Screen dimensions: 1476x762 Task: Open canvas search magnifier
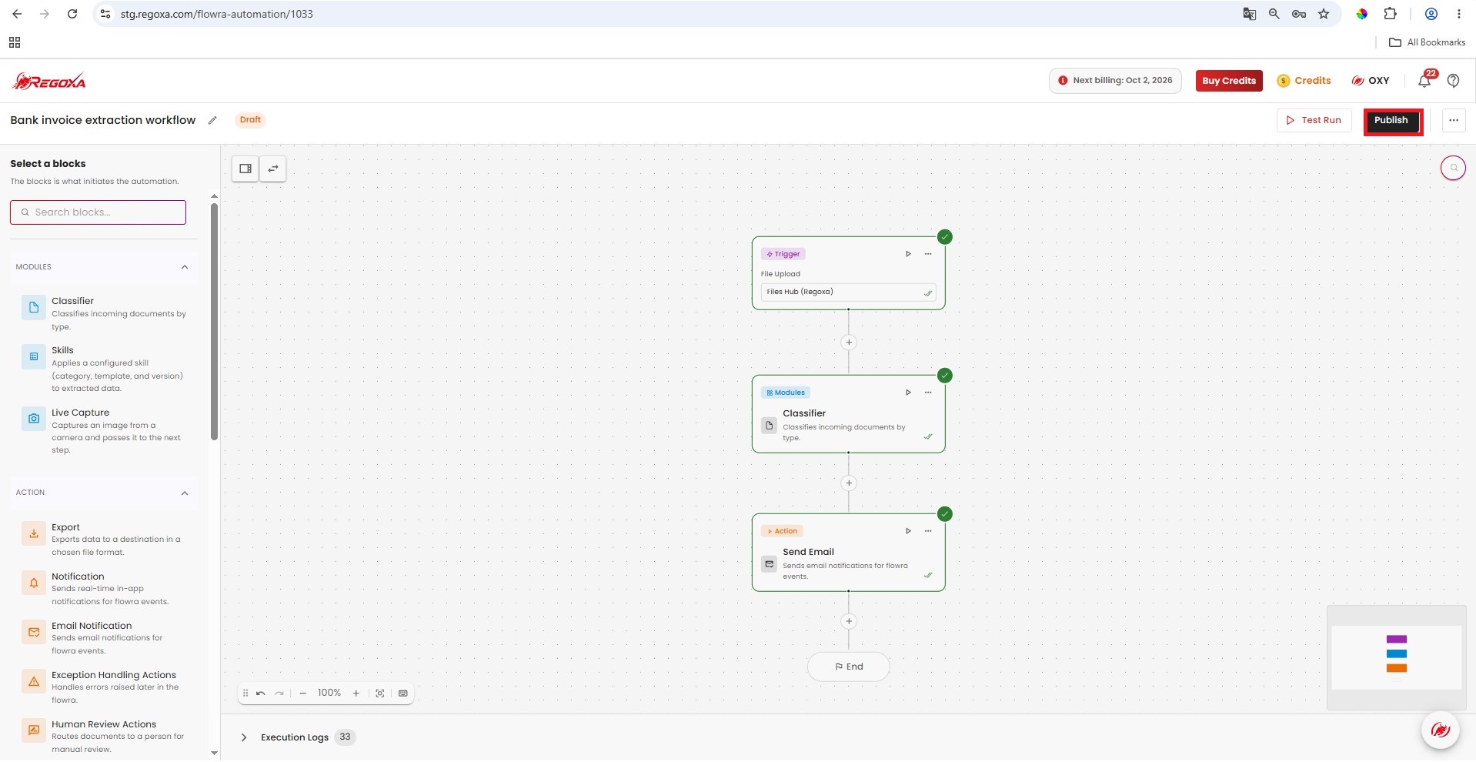point(1453,168)
